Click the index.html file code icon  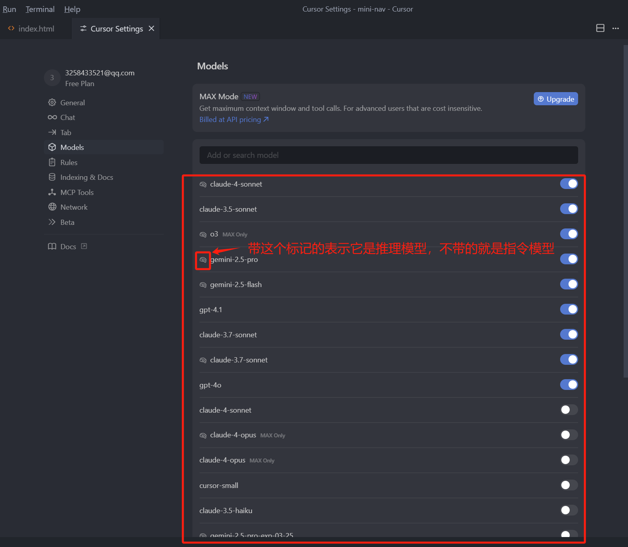tap(11, 28)
